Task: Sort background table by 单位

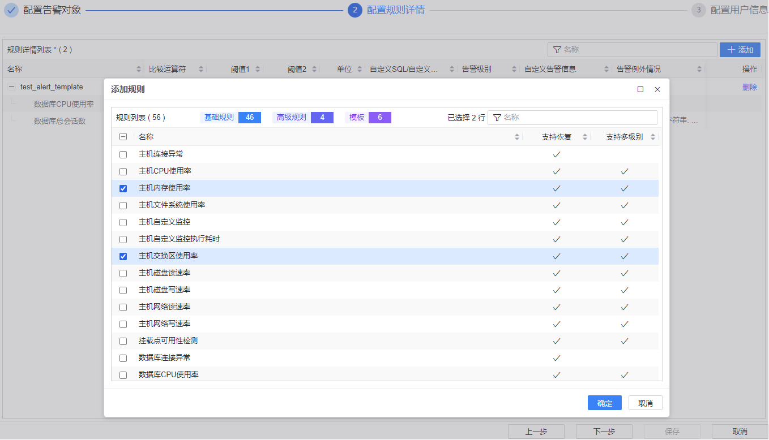Action: [x=359, y=69]
